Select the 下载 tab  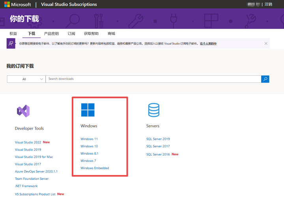coord(32,34)
